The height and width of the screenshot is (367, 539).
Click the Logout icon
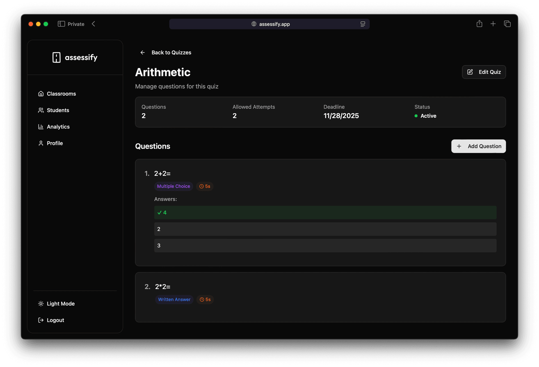point(41,320)
